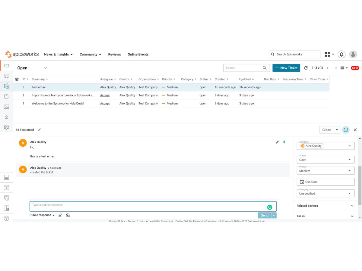Edit the 'this is a test email' comment
The height and width of the screenshot is (271, 362).
click(277, 142)
